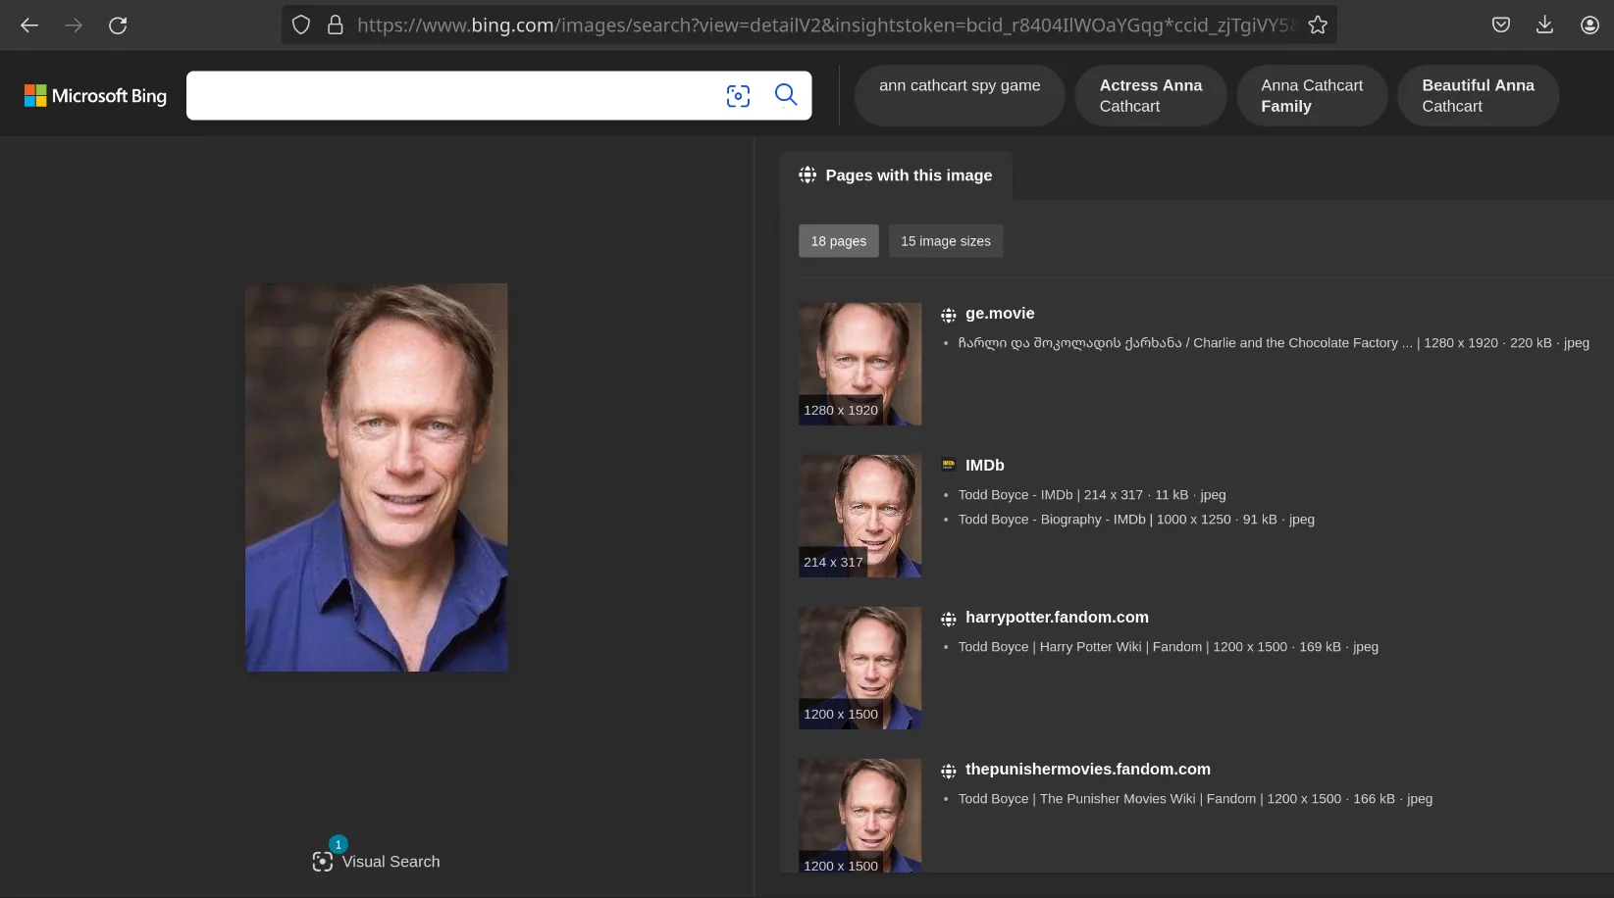Select the 15 image sizes filter
Screen dimensions: 1614x898
tap(946, 241)
